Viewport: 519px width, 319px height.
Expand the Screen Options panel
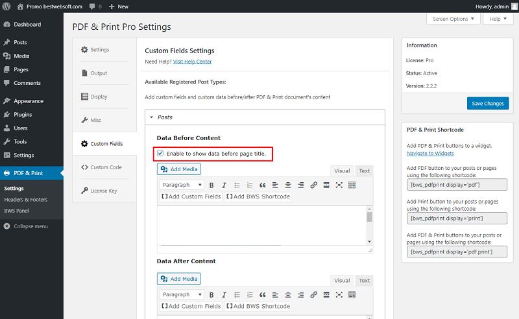coord(453,19)
